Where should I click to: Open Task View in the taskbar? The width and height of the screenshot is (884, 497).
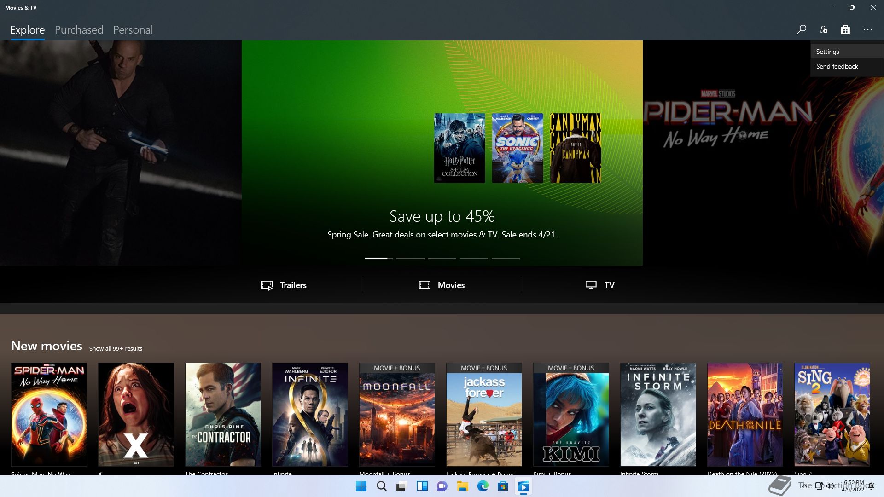pos(402,486)
